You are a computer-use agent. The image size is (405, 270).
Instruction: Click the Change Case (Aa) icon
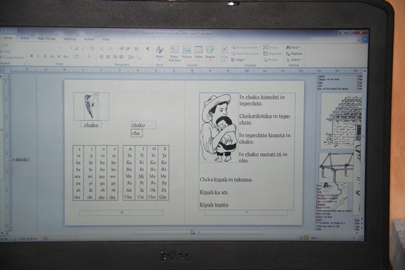pyautogui.click(x=66, y=56)
